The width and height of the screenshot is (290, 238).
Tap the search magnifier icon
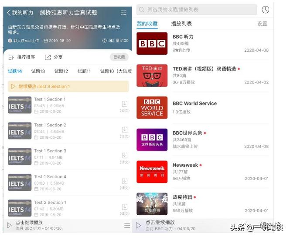point(141,10)
